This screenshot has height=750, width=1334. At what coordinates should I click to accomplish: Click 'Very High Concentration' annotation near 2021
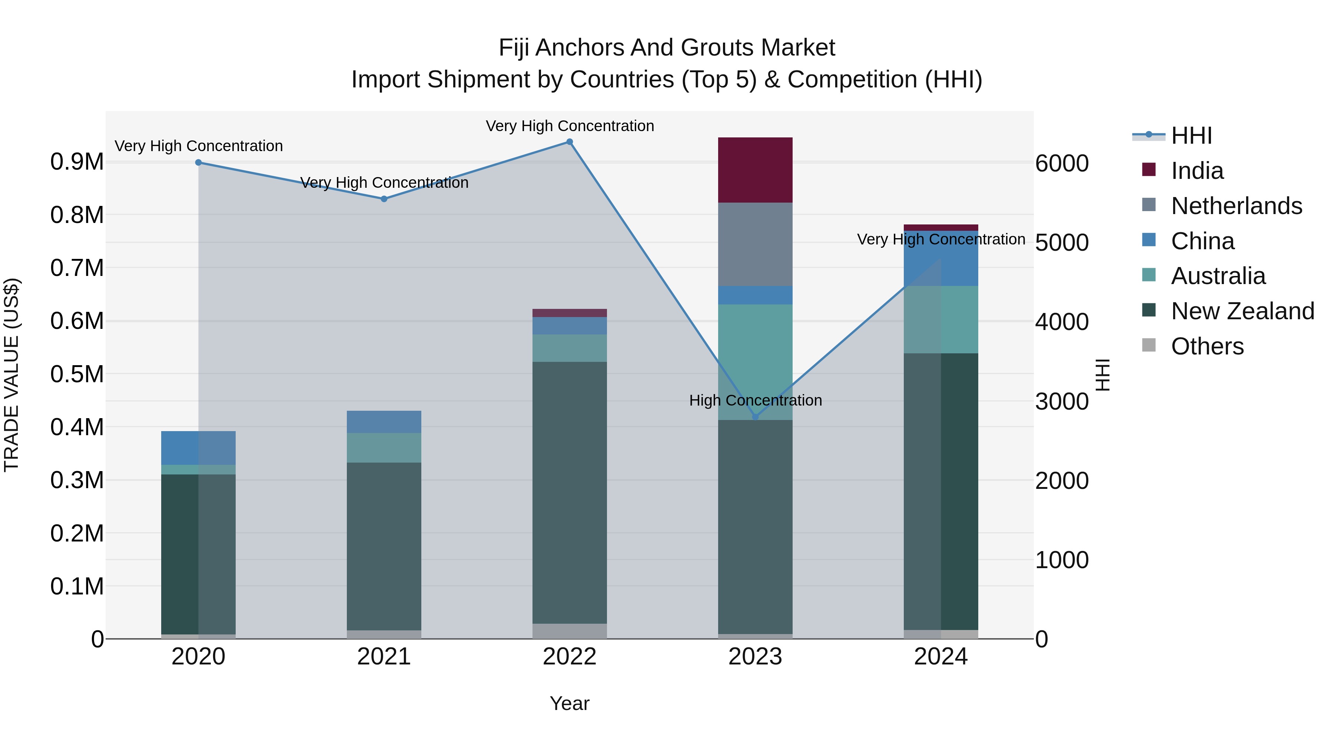click(x=384, y=183)
